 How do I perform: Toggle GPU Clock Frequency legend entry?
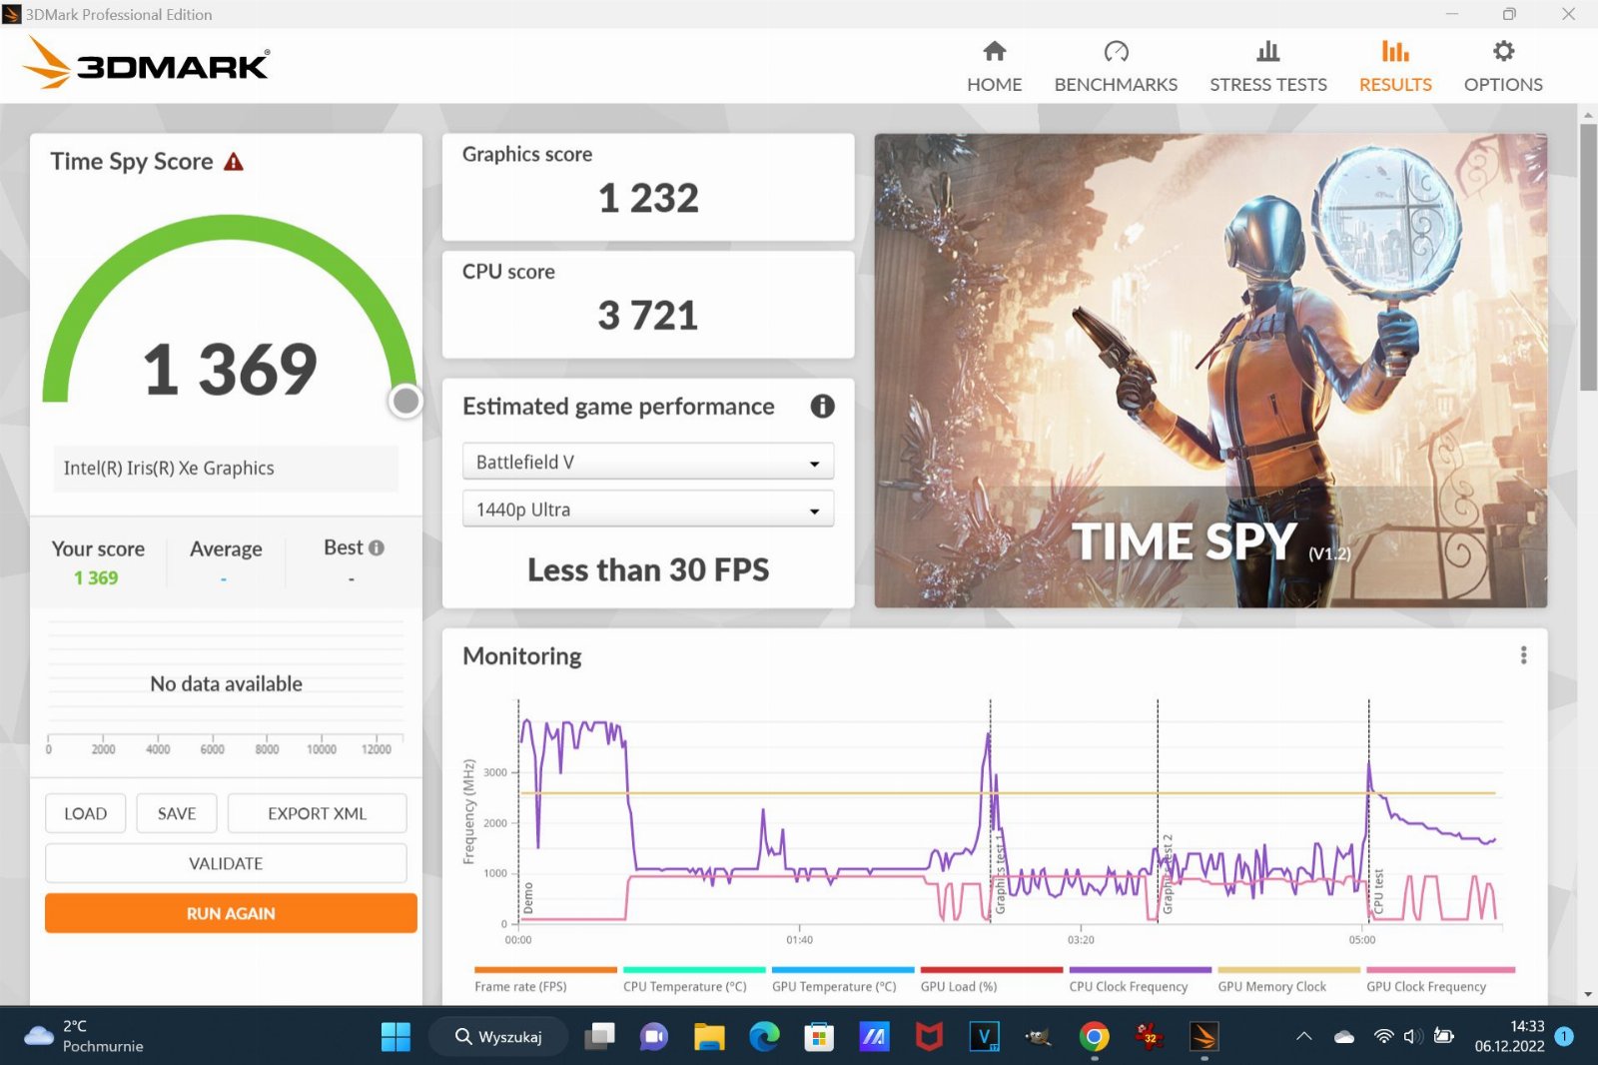coord(1440,980)
